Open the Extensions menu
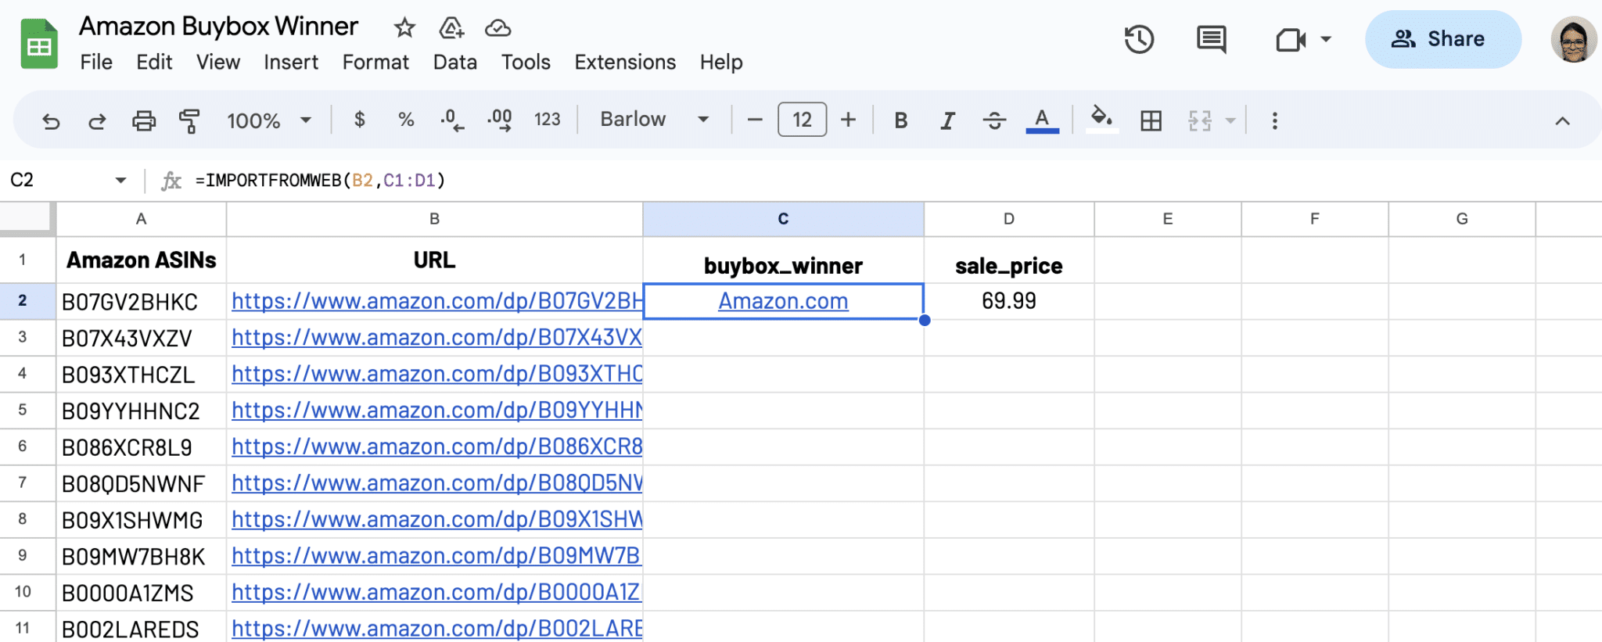1602x642 pixels. pos(625,62)
